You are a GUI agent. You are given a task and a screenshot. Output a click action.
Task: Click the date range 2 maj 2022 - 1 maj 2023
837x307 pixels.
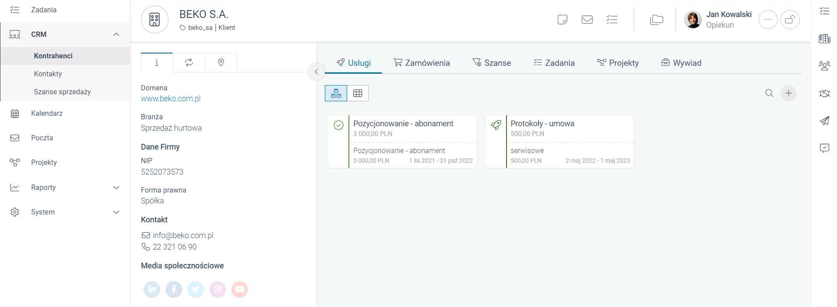point(598,161)
